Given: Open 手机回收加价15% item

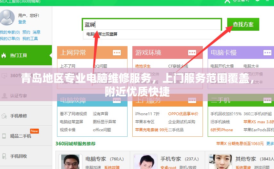Looking at the screenshot, I should tap(226, 114).
